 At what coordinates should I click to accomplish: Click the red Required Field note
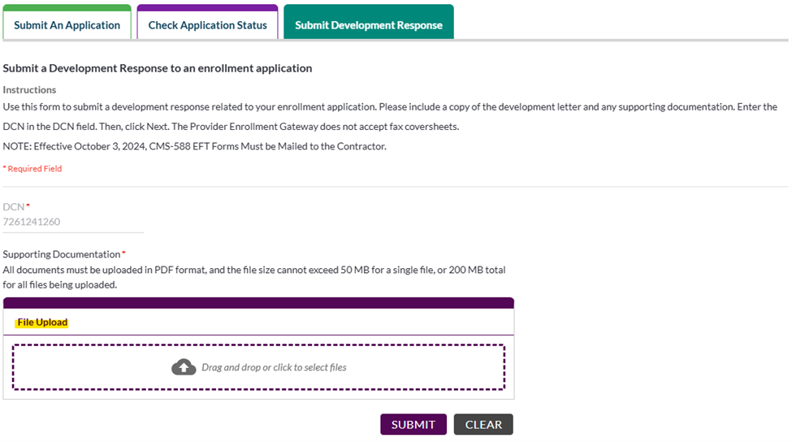[x=32, y=169]
